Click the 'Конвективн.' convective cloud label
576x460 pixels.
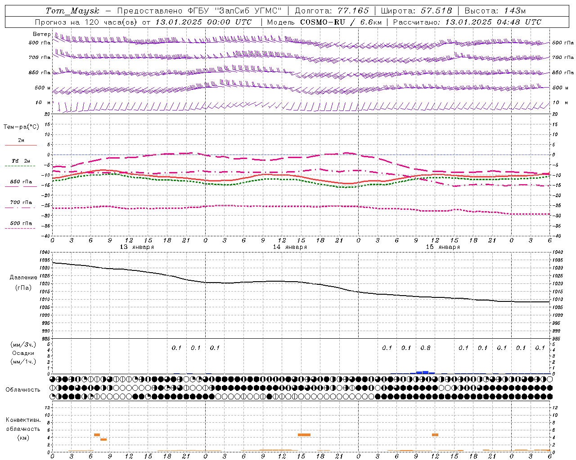pos(23,420)
